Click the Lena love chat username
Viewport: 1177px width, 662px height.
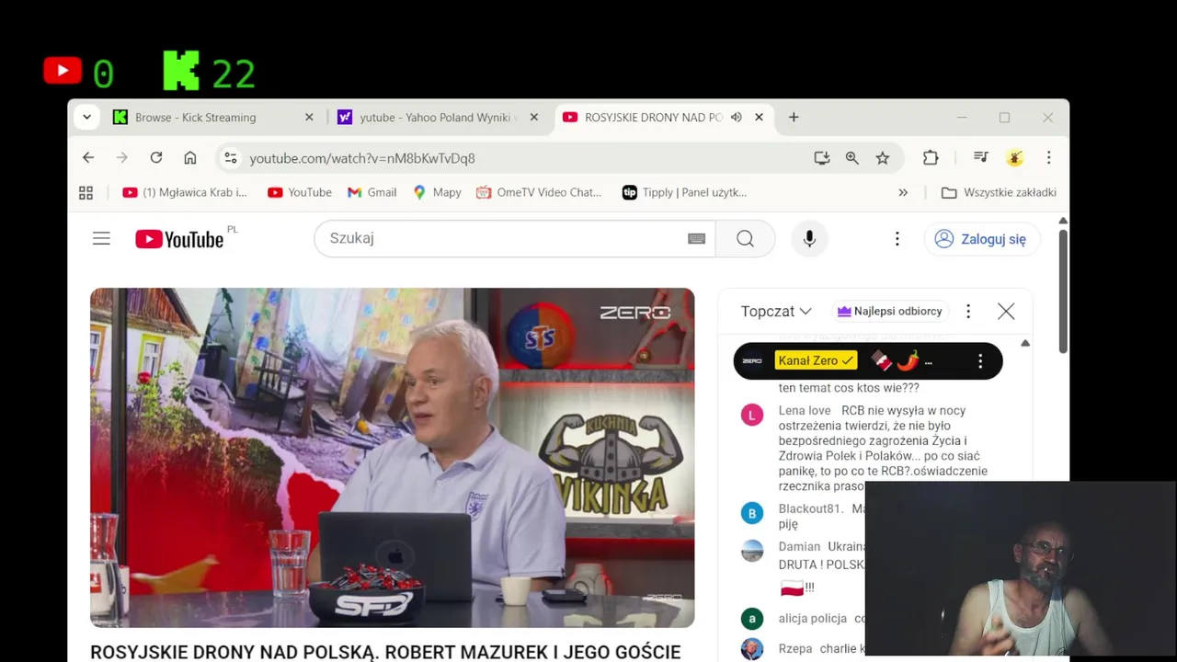805,411
